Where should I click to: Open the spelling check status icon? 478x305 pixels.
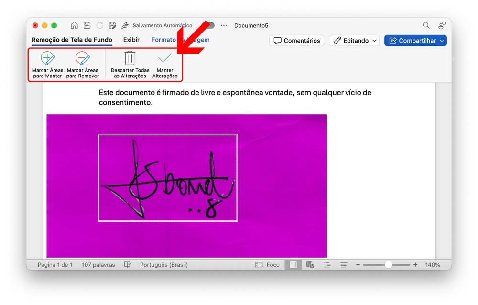point(128,265)
